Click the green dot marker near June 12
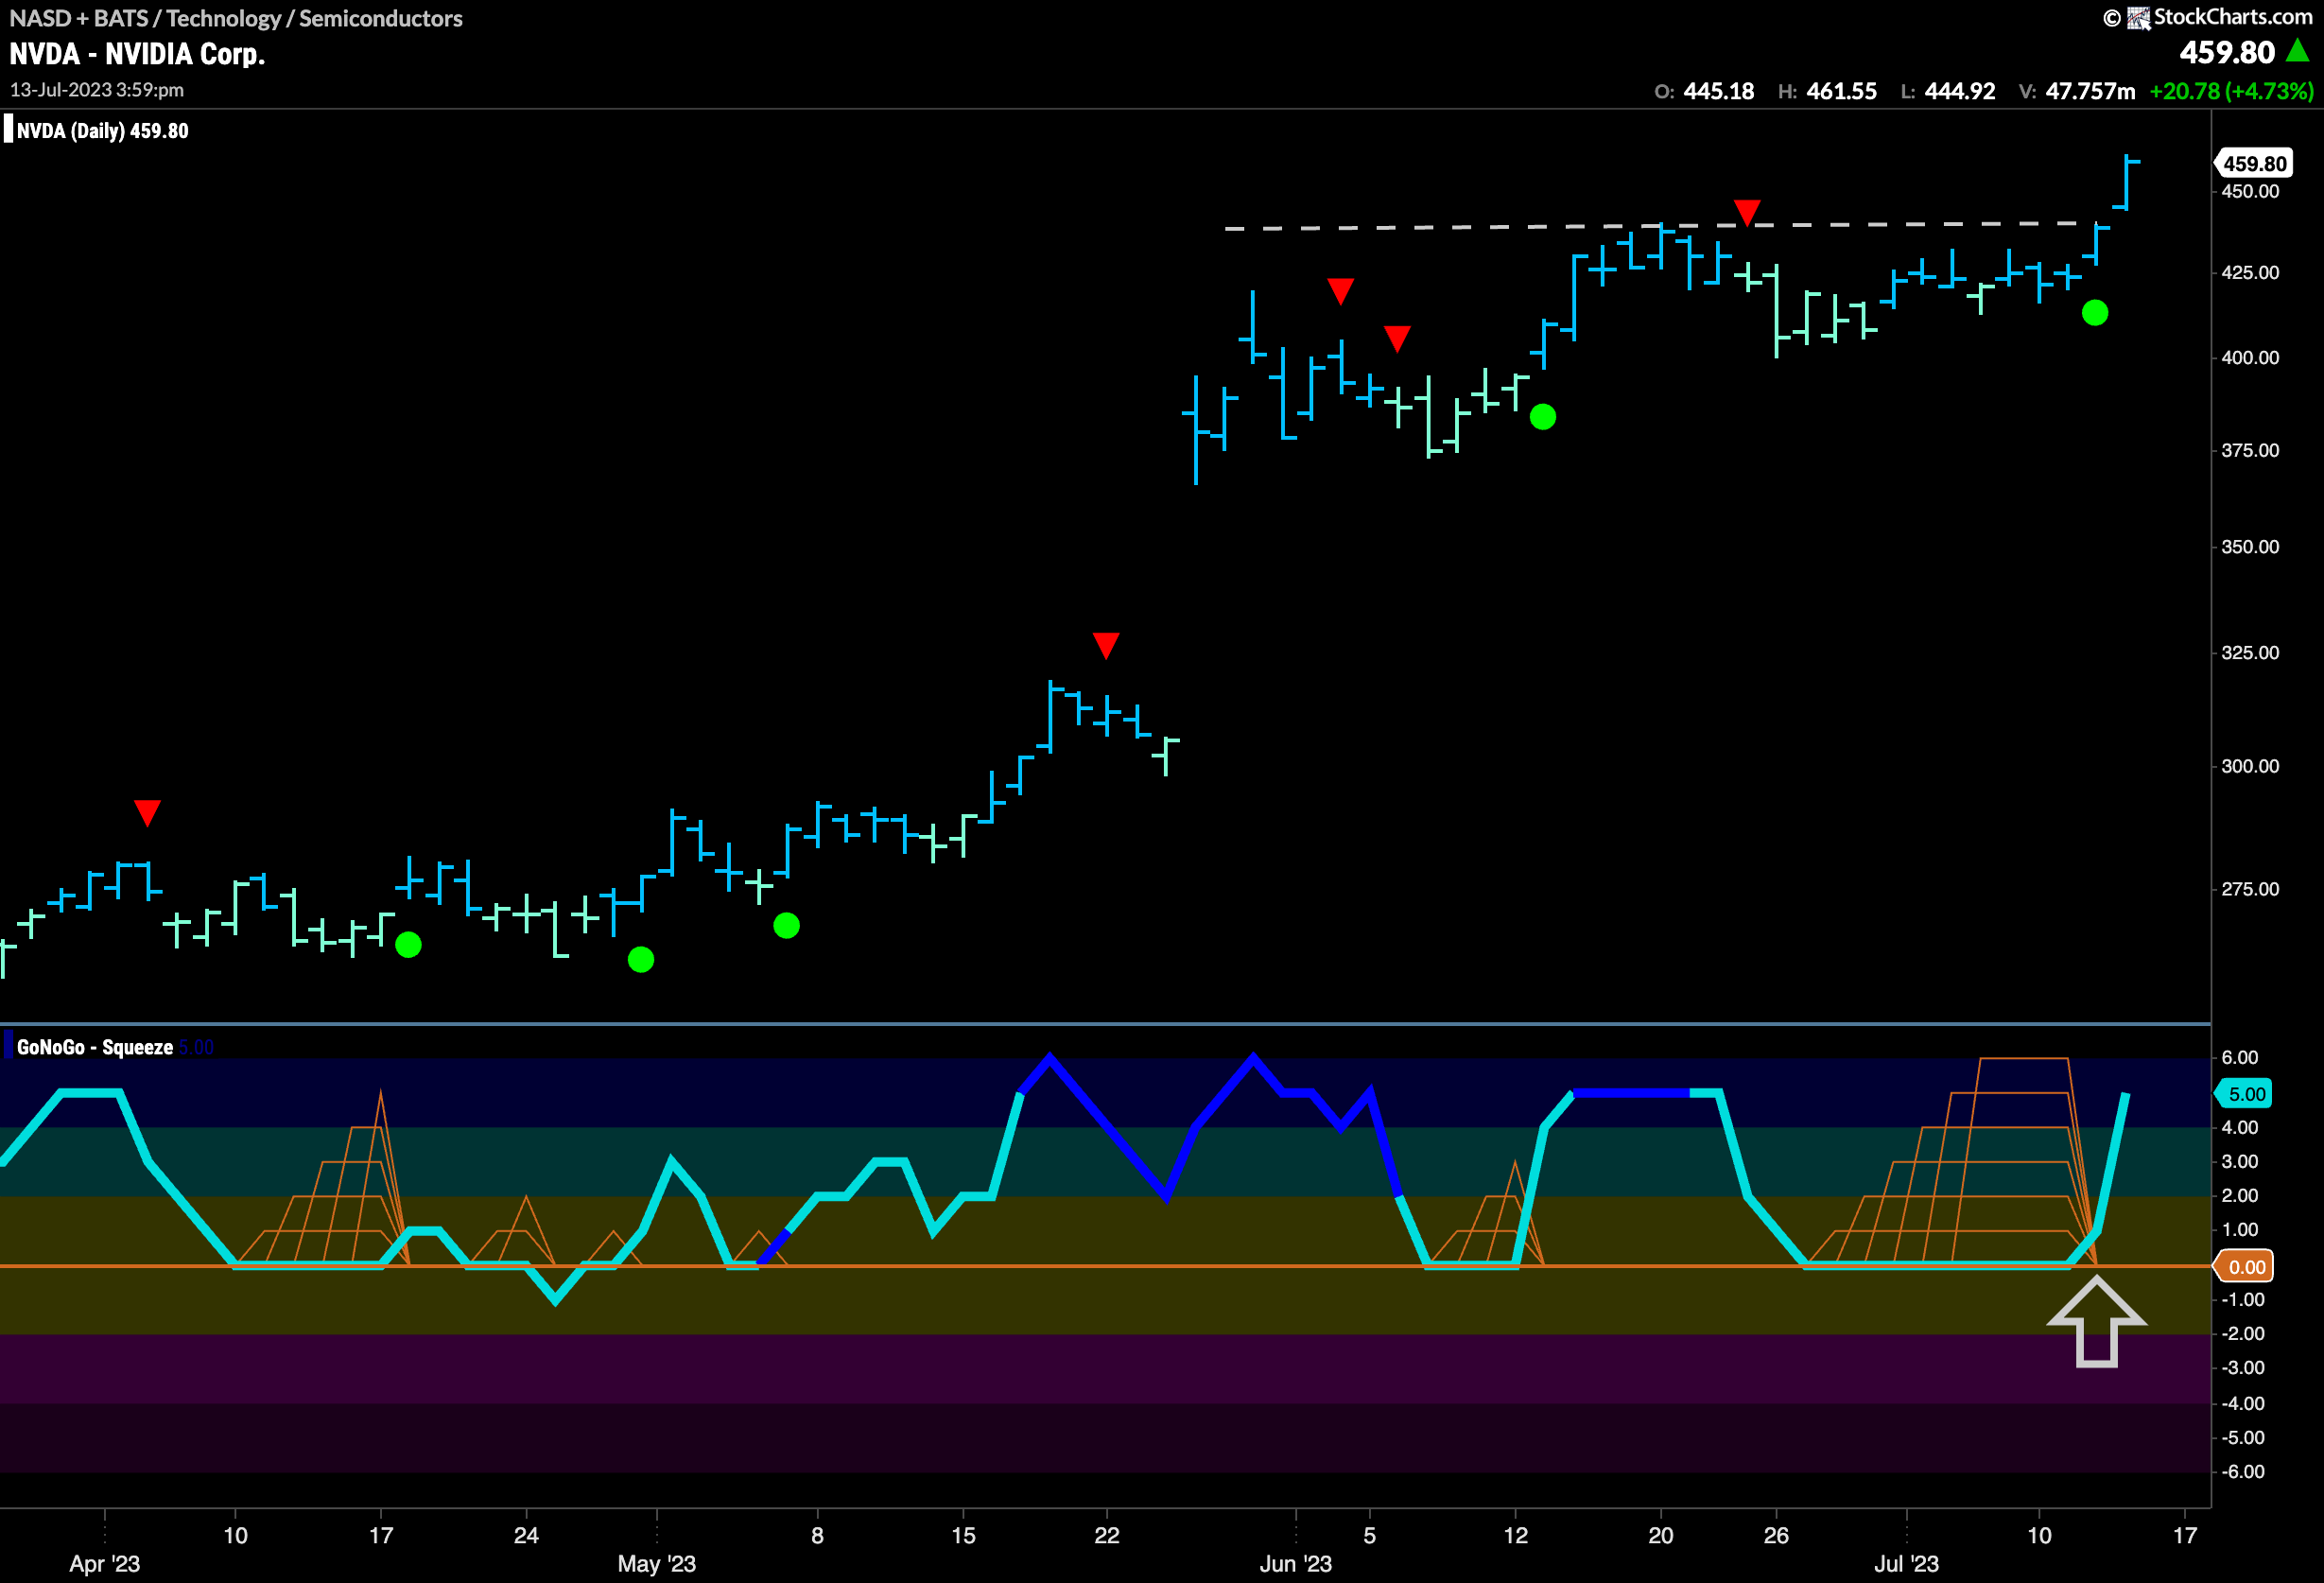The width and height of the screenshot is (2324, 1583). 1542,416
